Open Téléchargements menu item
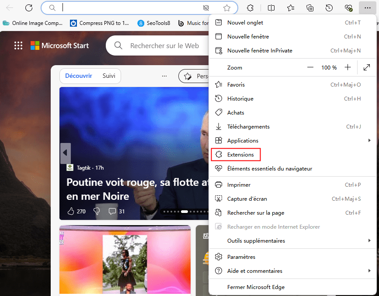Image resolution: width=379 pixels, height=296 pixels. point(292,127)
